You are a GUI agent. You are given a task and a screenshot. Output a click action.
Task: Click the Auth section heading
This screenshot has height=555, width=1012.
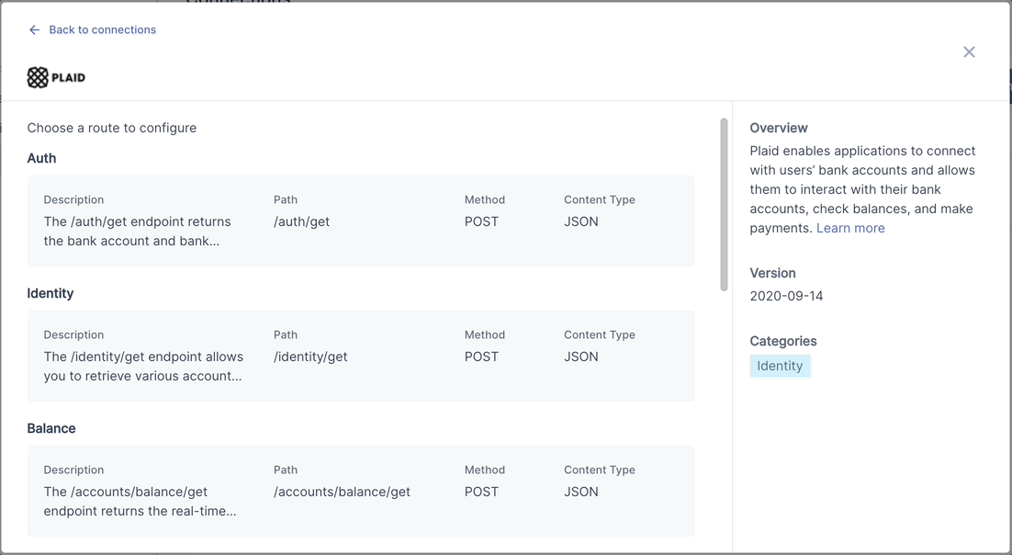pos(41,158)
